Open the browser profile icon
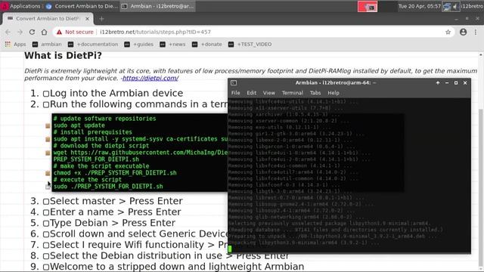Viewport: 484px width, 272px height. pos(463,32)
